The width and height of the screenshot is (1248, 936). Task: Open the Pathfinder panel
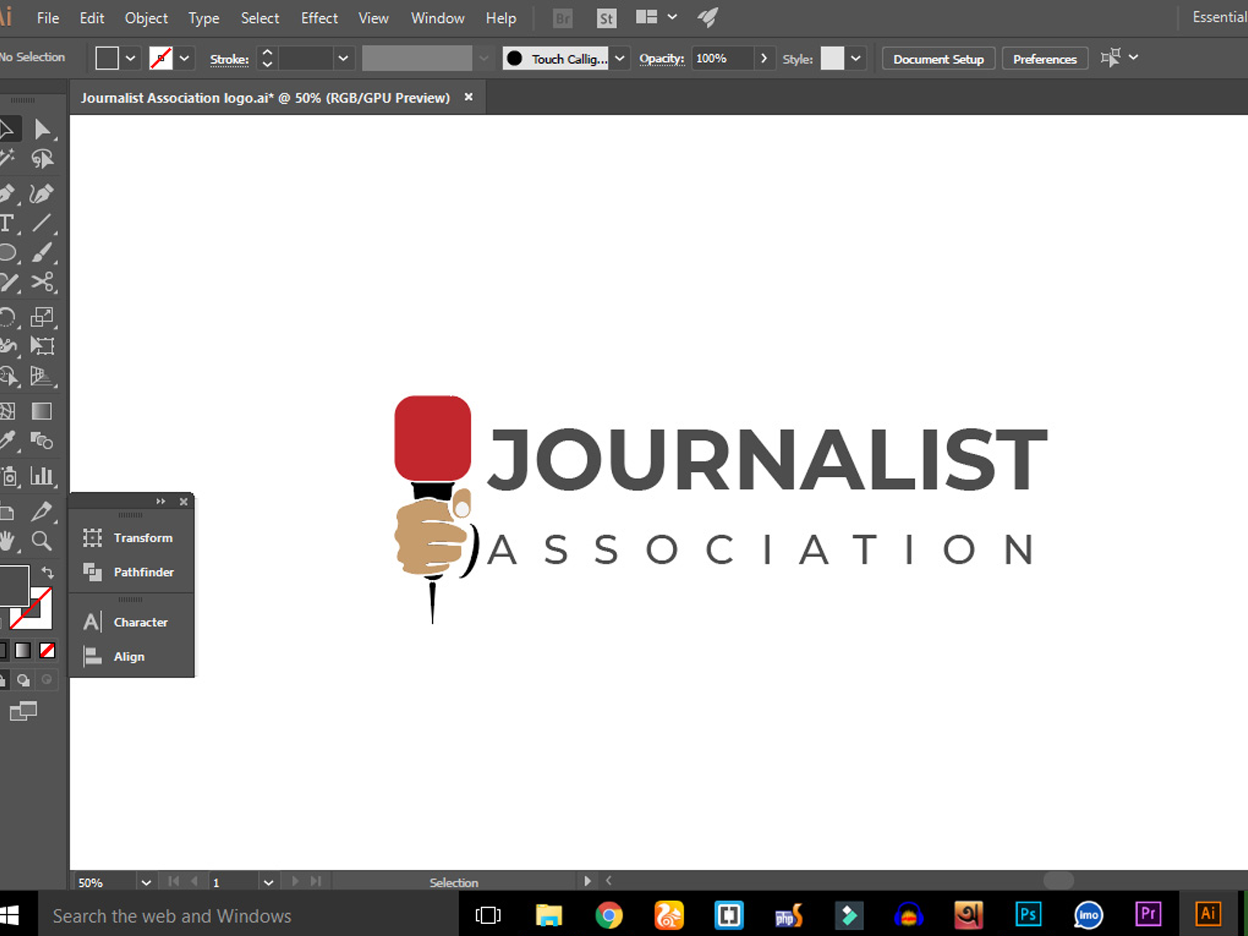coord(143,572)
